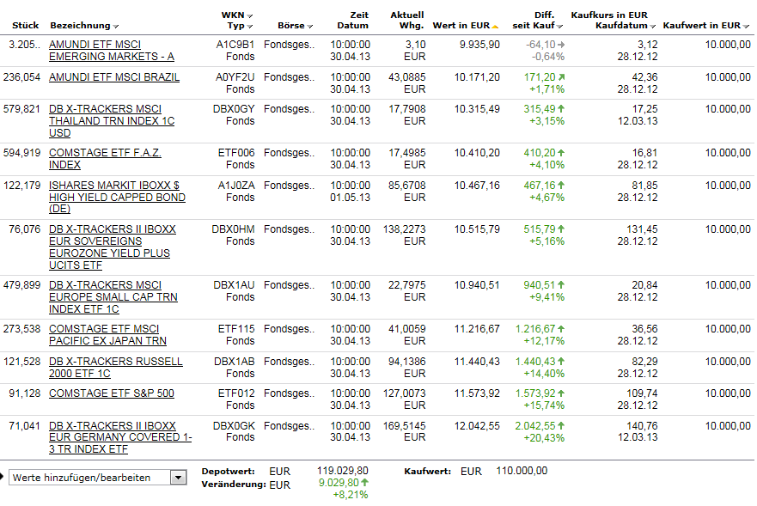Select WKN code A0YF2U
This screenshot has height=506, width=757.
point(235,77)
